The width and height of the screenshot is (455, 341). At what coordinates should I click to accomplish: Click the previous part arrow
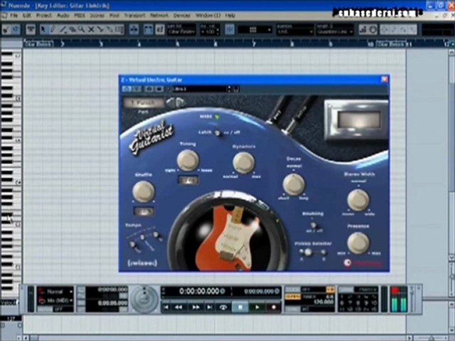(170, 102)
